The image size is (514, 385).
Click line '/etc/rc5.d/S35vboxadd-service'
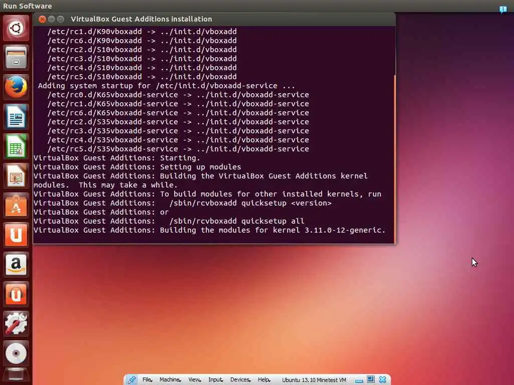(x=178, y=149)
